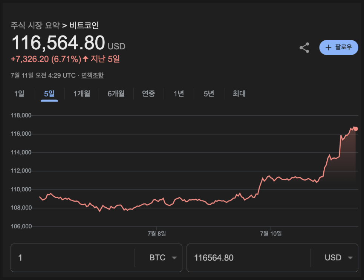Click the 지난 5일 period text
Viewport: 364px width, 280px height.
(x=105, y=59)
